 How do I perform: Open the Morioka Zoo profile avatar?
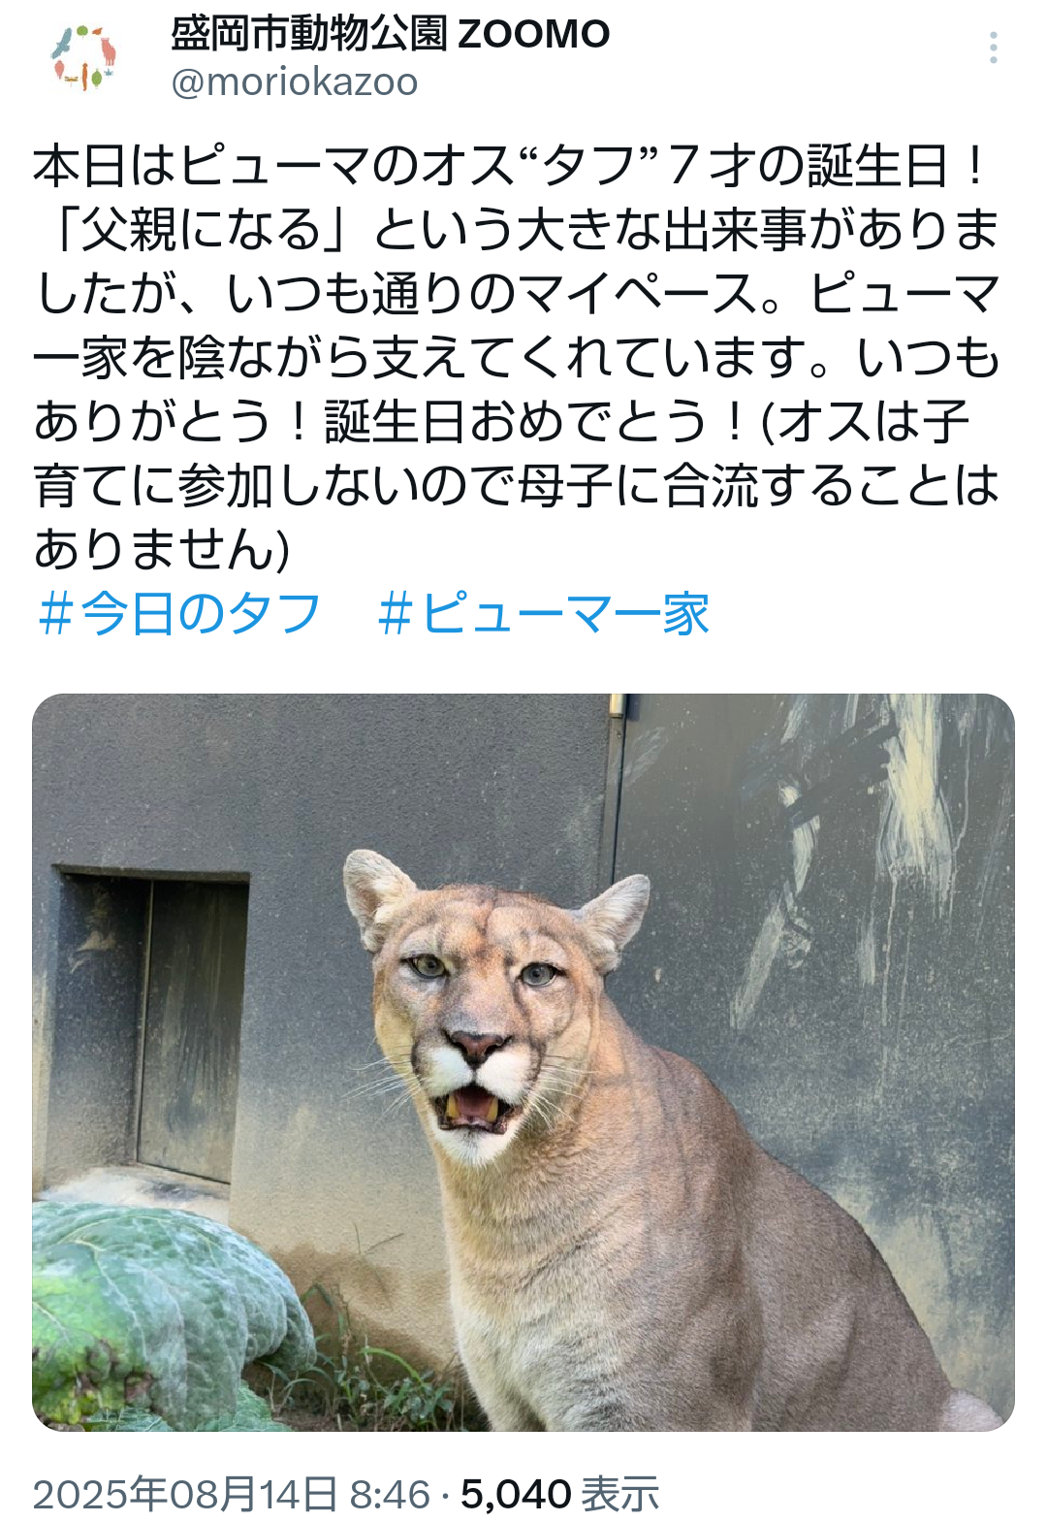pos(83,58)
